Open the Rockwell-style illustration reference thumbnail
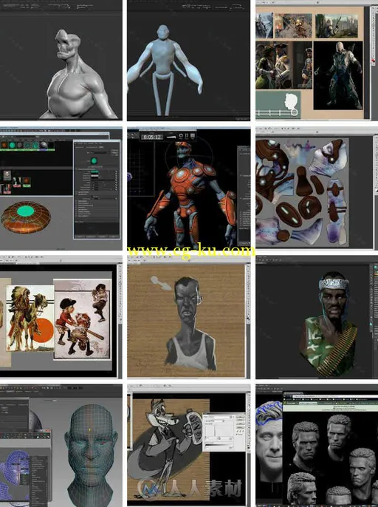The height and width of the screenshot is (507, 378). coord(61,317)
